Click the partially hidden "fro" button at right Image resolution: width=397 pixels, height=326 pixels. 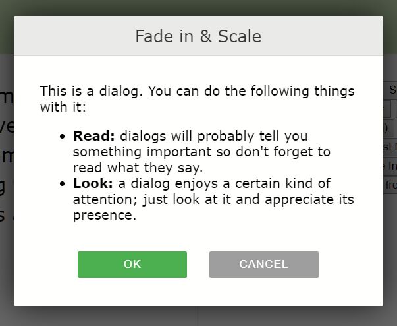[x=390, y=185]
